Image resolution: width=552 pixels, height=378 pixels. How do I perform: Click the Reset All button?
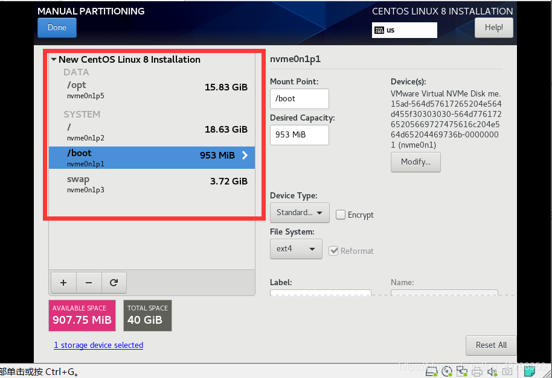(x=491, y=345)
